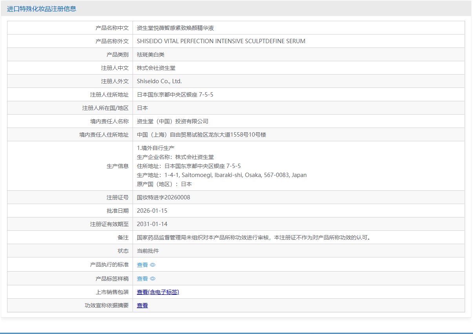Select the product name 资生堂悦薇智感紧致焕颜精华液

(175, 28)
